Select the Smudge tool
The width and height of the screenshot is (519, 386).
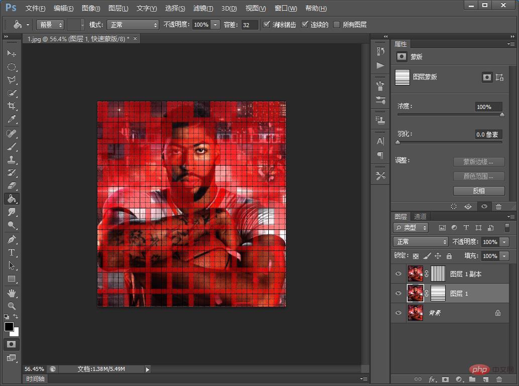click(x=11, y=212)
